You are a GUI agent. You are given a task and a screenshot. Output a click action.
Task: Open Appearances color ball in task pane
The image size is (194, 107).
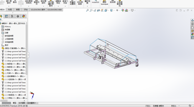[192, 34]
